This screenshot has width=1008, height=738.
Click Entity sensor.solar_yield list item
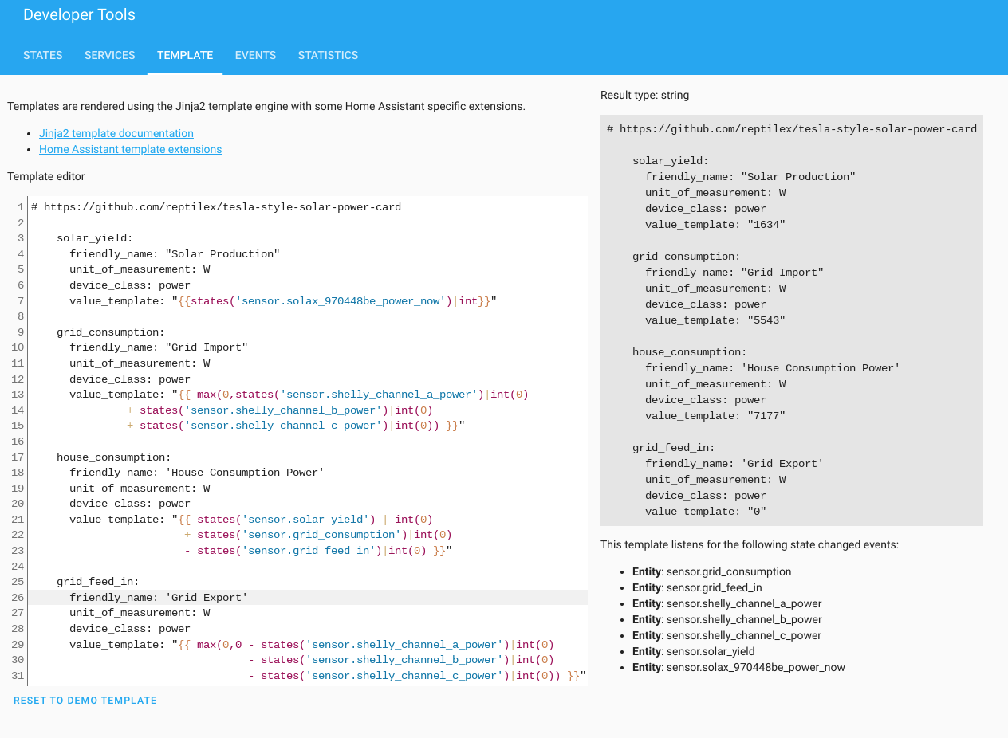694,651
